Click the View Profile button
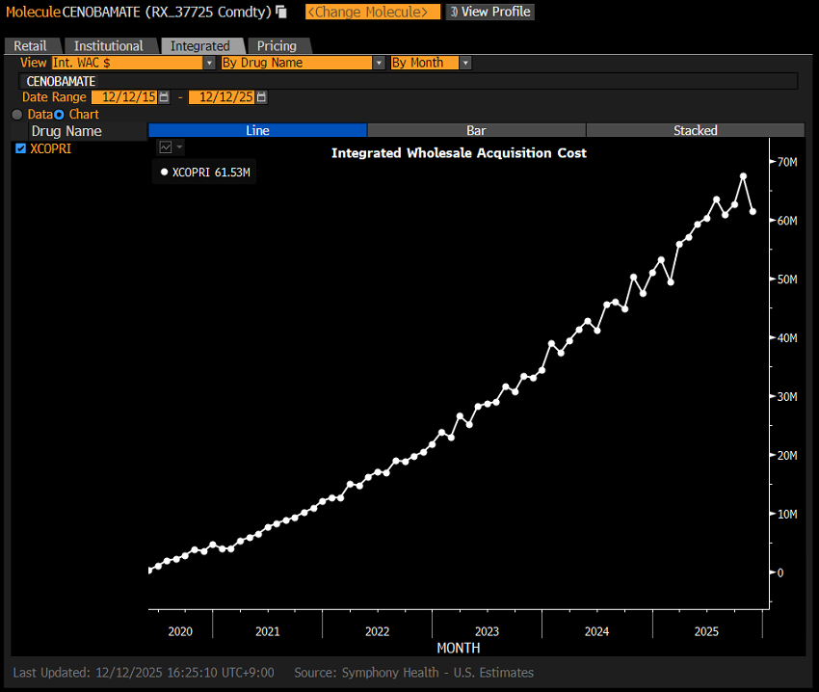This screenshot has height=692, width=819. (489, 12)
